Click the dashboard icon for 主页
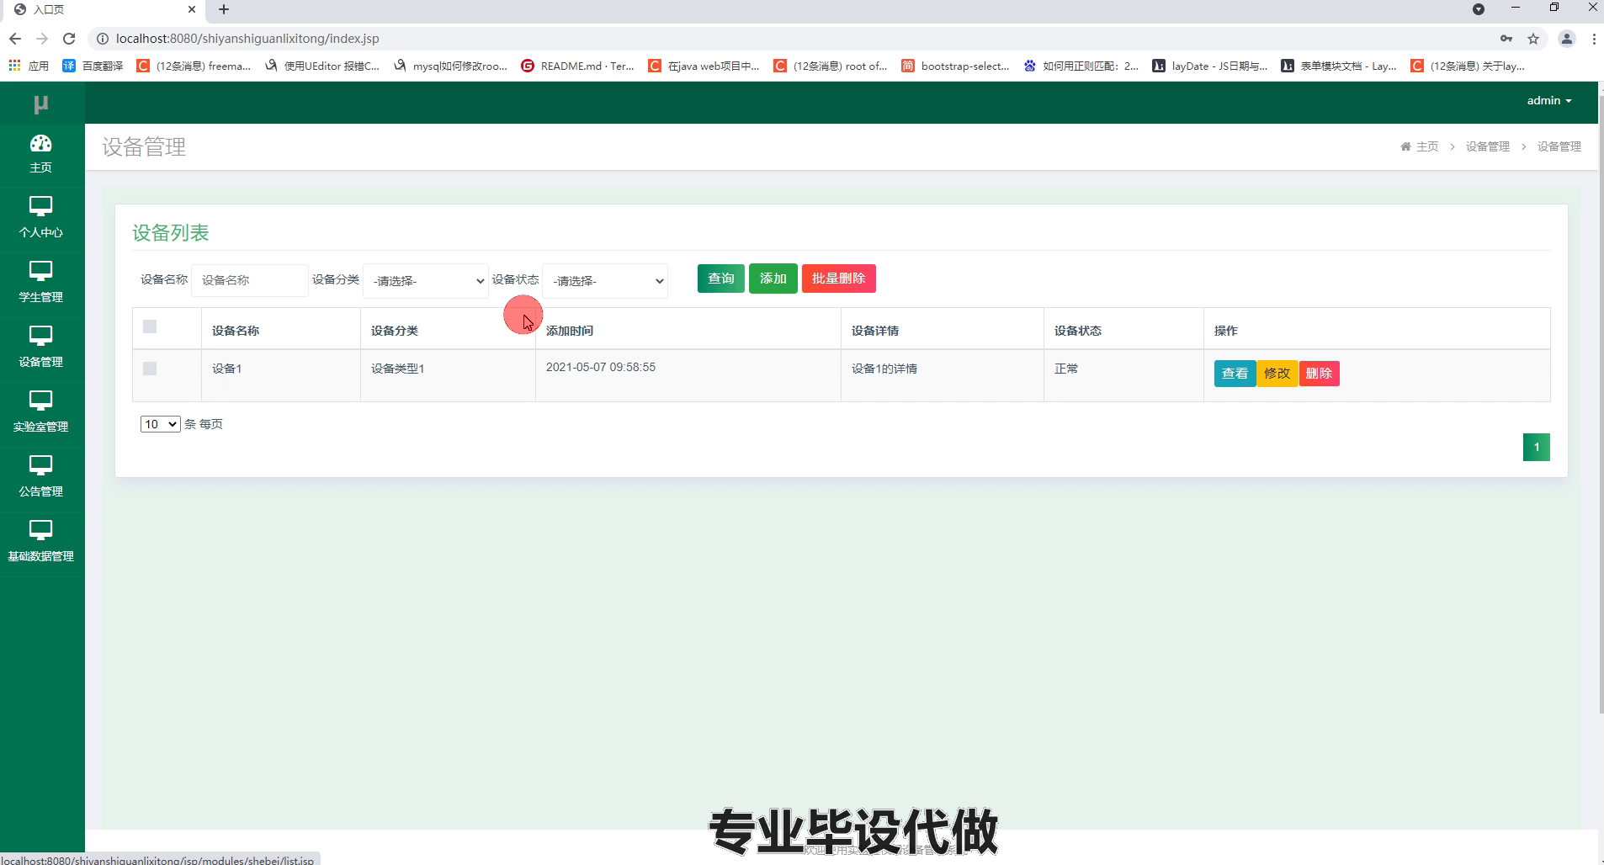Viewport: 1604px width, 865px height. pos(40,143)
